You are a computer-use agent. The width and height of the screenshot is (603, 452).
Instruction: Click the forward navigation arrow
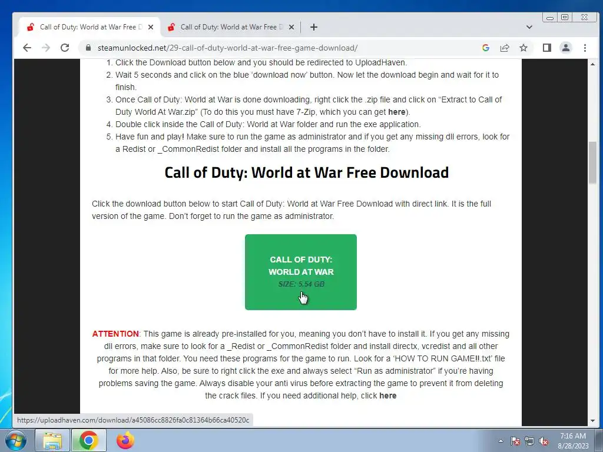click(46, 48)
